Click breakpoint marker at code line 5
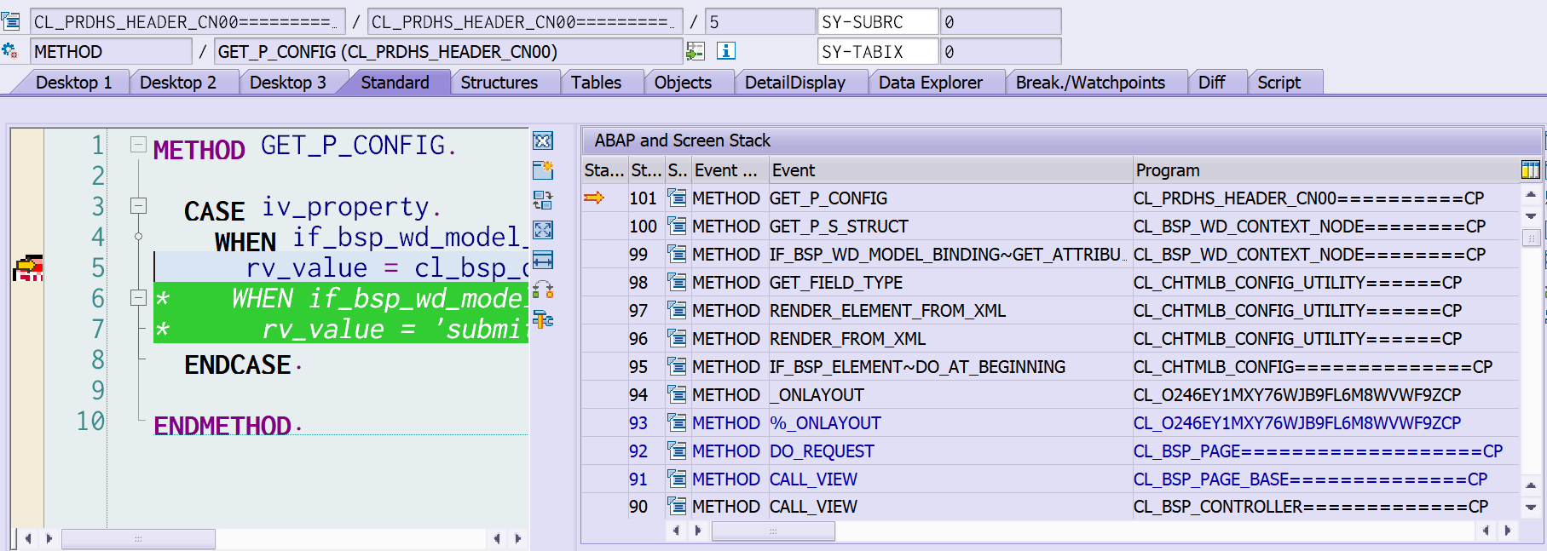 click(27, 268)
